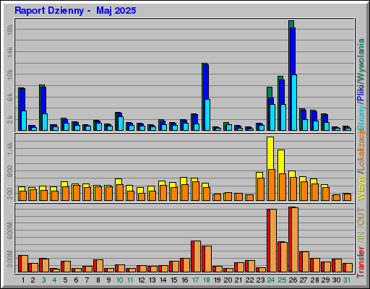The width and height of the screenshot is (370, 289).
Task: Click green day '31' on the x-axis
Action: [x=347, y=280]
